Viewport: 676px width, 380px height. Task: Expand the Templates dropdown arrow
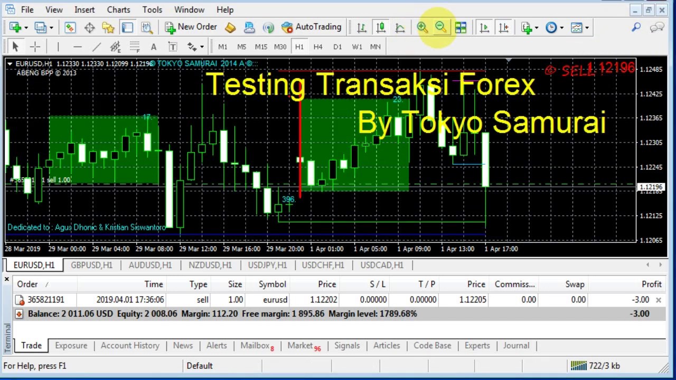587,27
